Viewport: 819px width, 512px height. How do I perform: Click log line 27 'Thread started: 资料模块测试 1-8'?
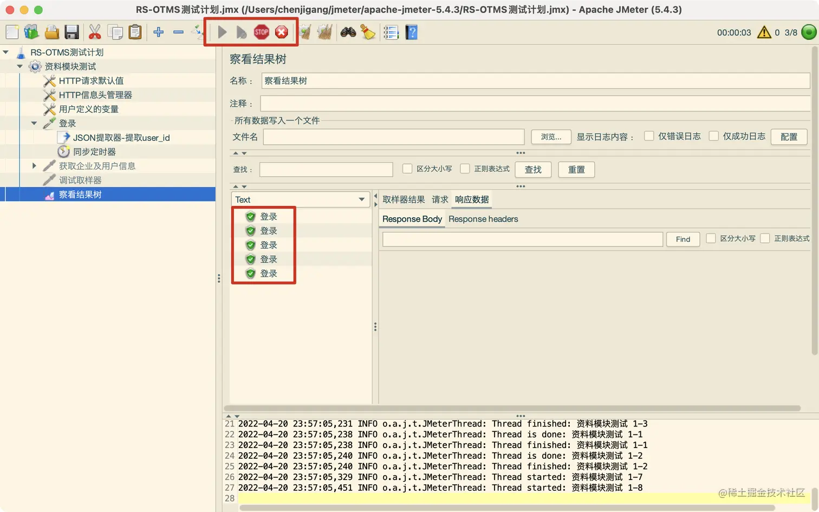(x=440, y=488)
